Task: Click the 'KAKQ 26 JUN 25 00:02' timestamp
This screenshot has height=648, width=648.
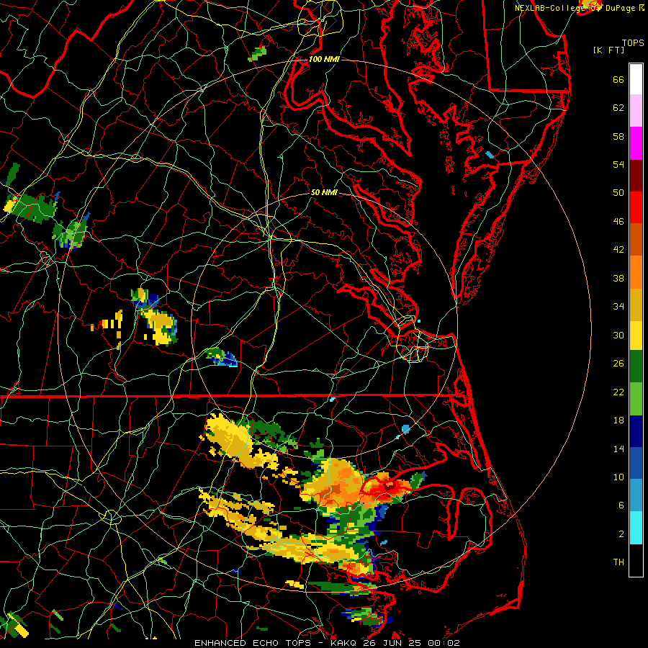Action: [395, 643]
